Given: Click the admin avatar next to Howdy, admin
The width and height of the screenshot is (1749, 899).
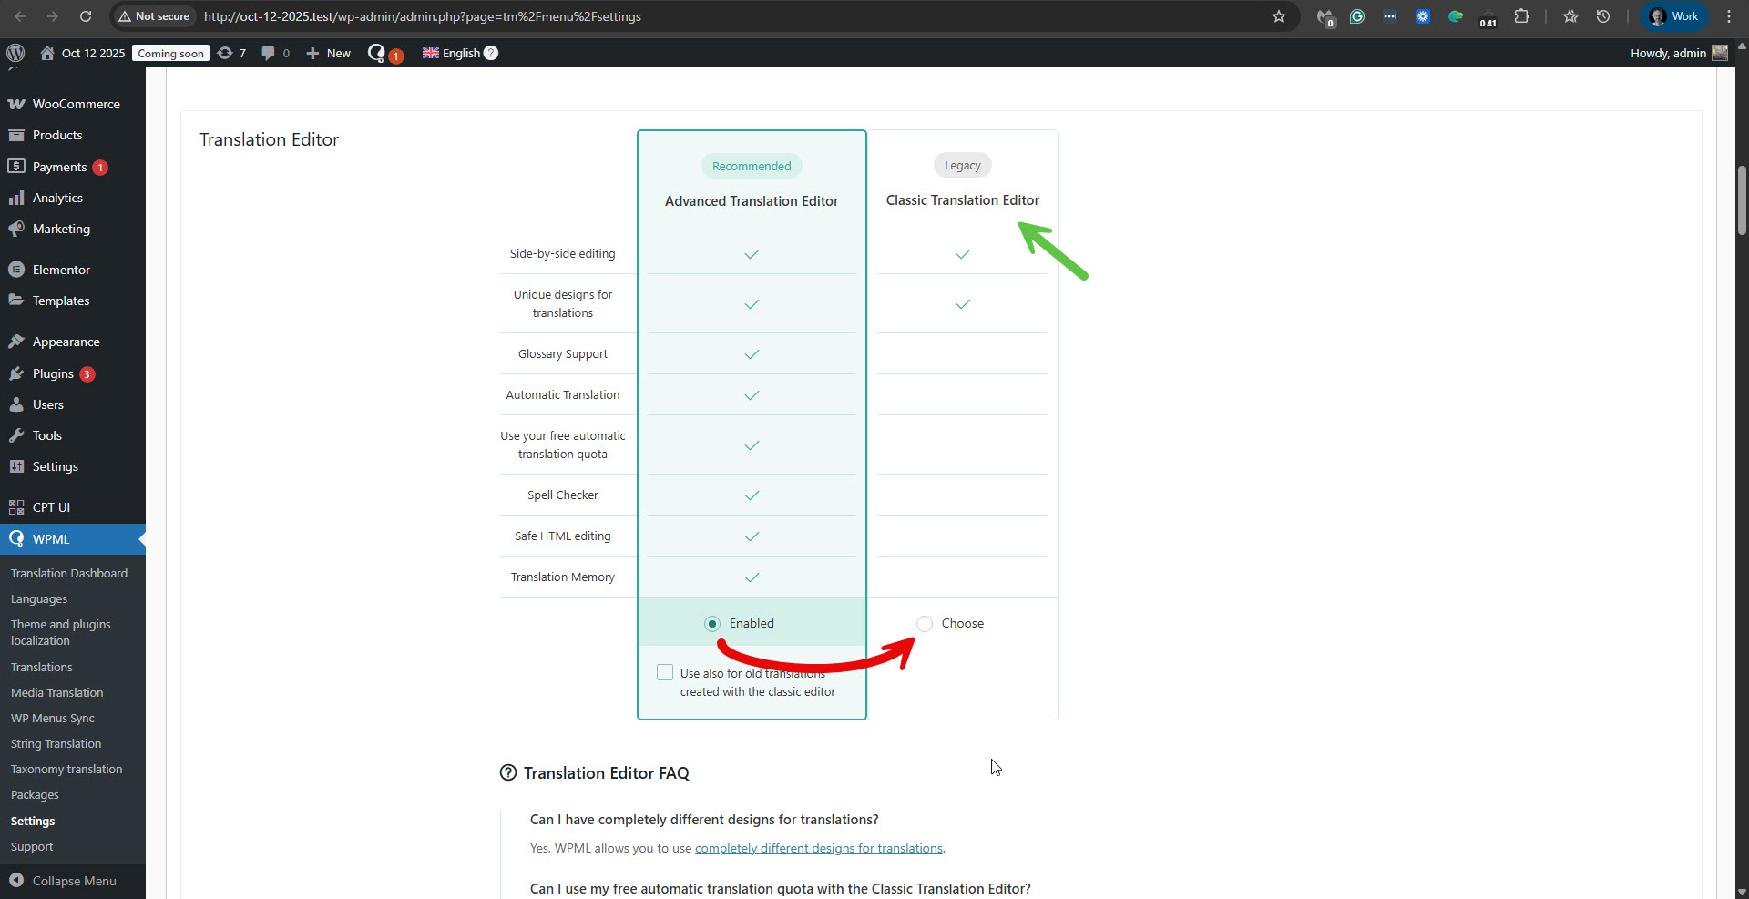Looking at the screenshot, I should pos(1720,53).
